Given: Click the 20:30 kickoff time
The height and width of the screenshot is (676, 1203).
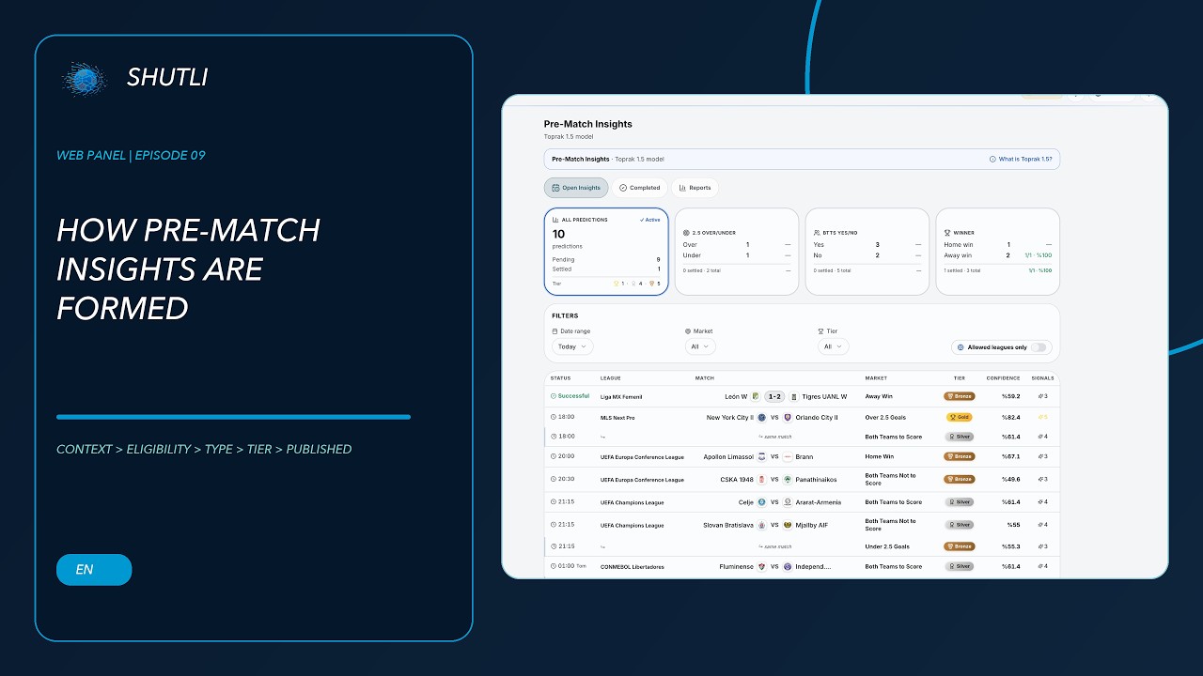Looking at the screenshot, I should tap(566, 479).
